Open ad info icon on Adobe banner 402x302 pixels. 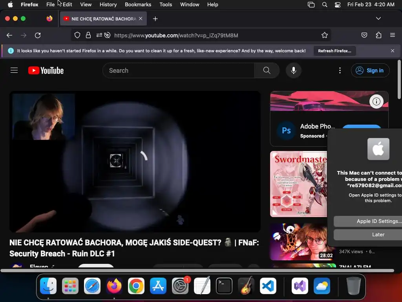(376, 101)
